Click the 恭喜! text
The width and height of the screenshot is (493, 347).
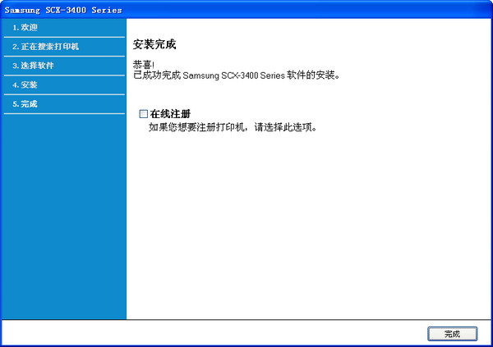click(x=143, y=65)
